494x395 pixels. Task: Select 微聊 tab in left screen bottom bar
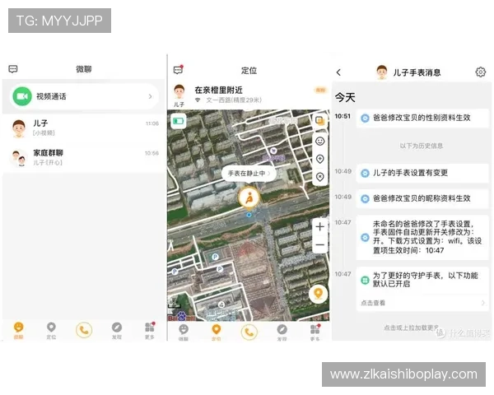[x=19, y=330]
